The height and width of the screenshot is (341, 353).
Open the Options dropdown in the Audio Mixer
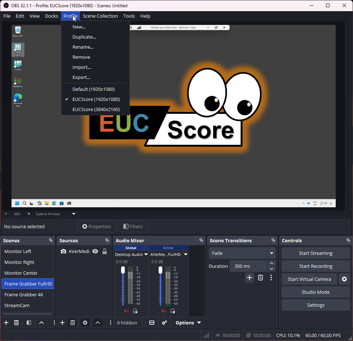point(188,323)
